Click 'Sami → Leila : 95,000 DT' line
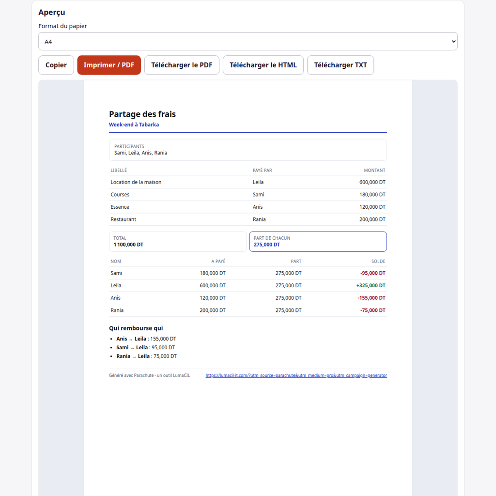 click(145, 347)
